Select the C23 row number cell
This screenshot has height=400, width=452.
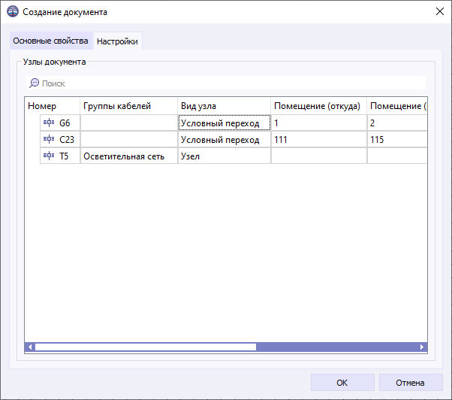click(60, 139)
